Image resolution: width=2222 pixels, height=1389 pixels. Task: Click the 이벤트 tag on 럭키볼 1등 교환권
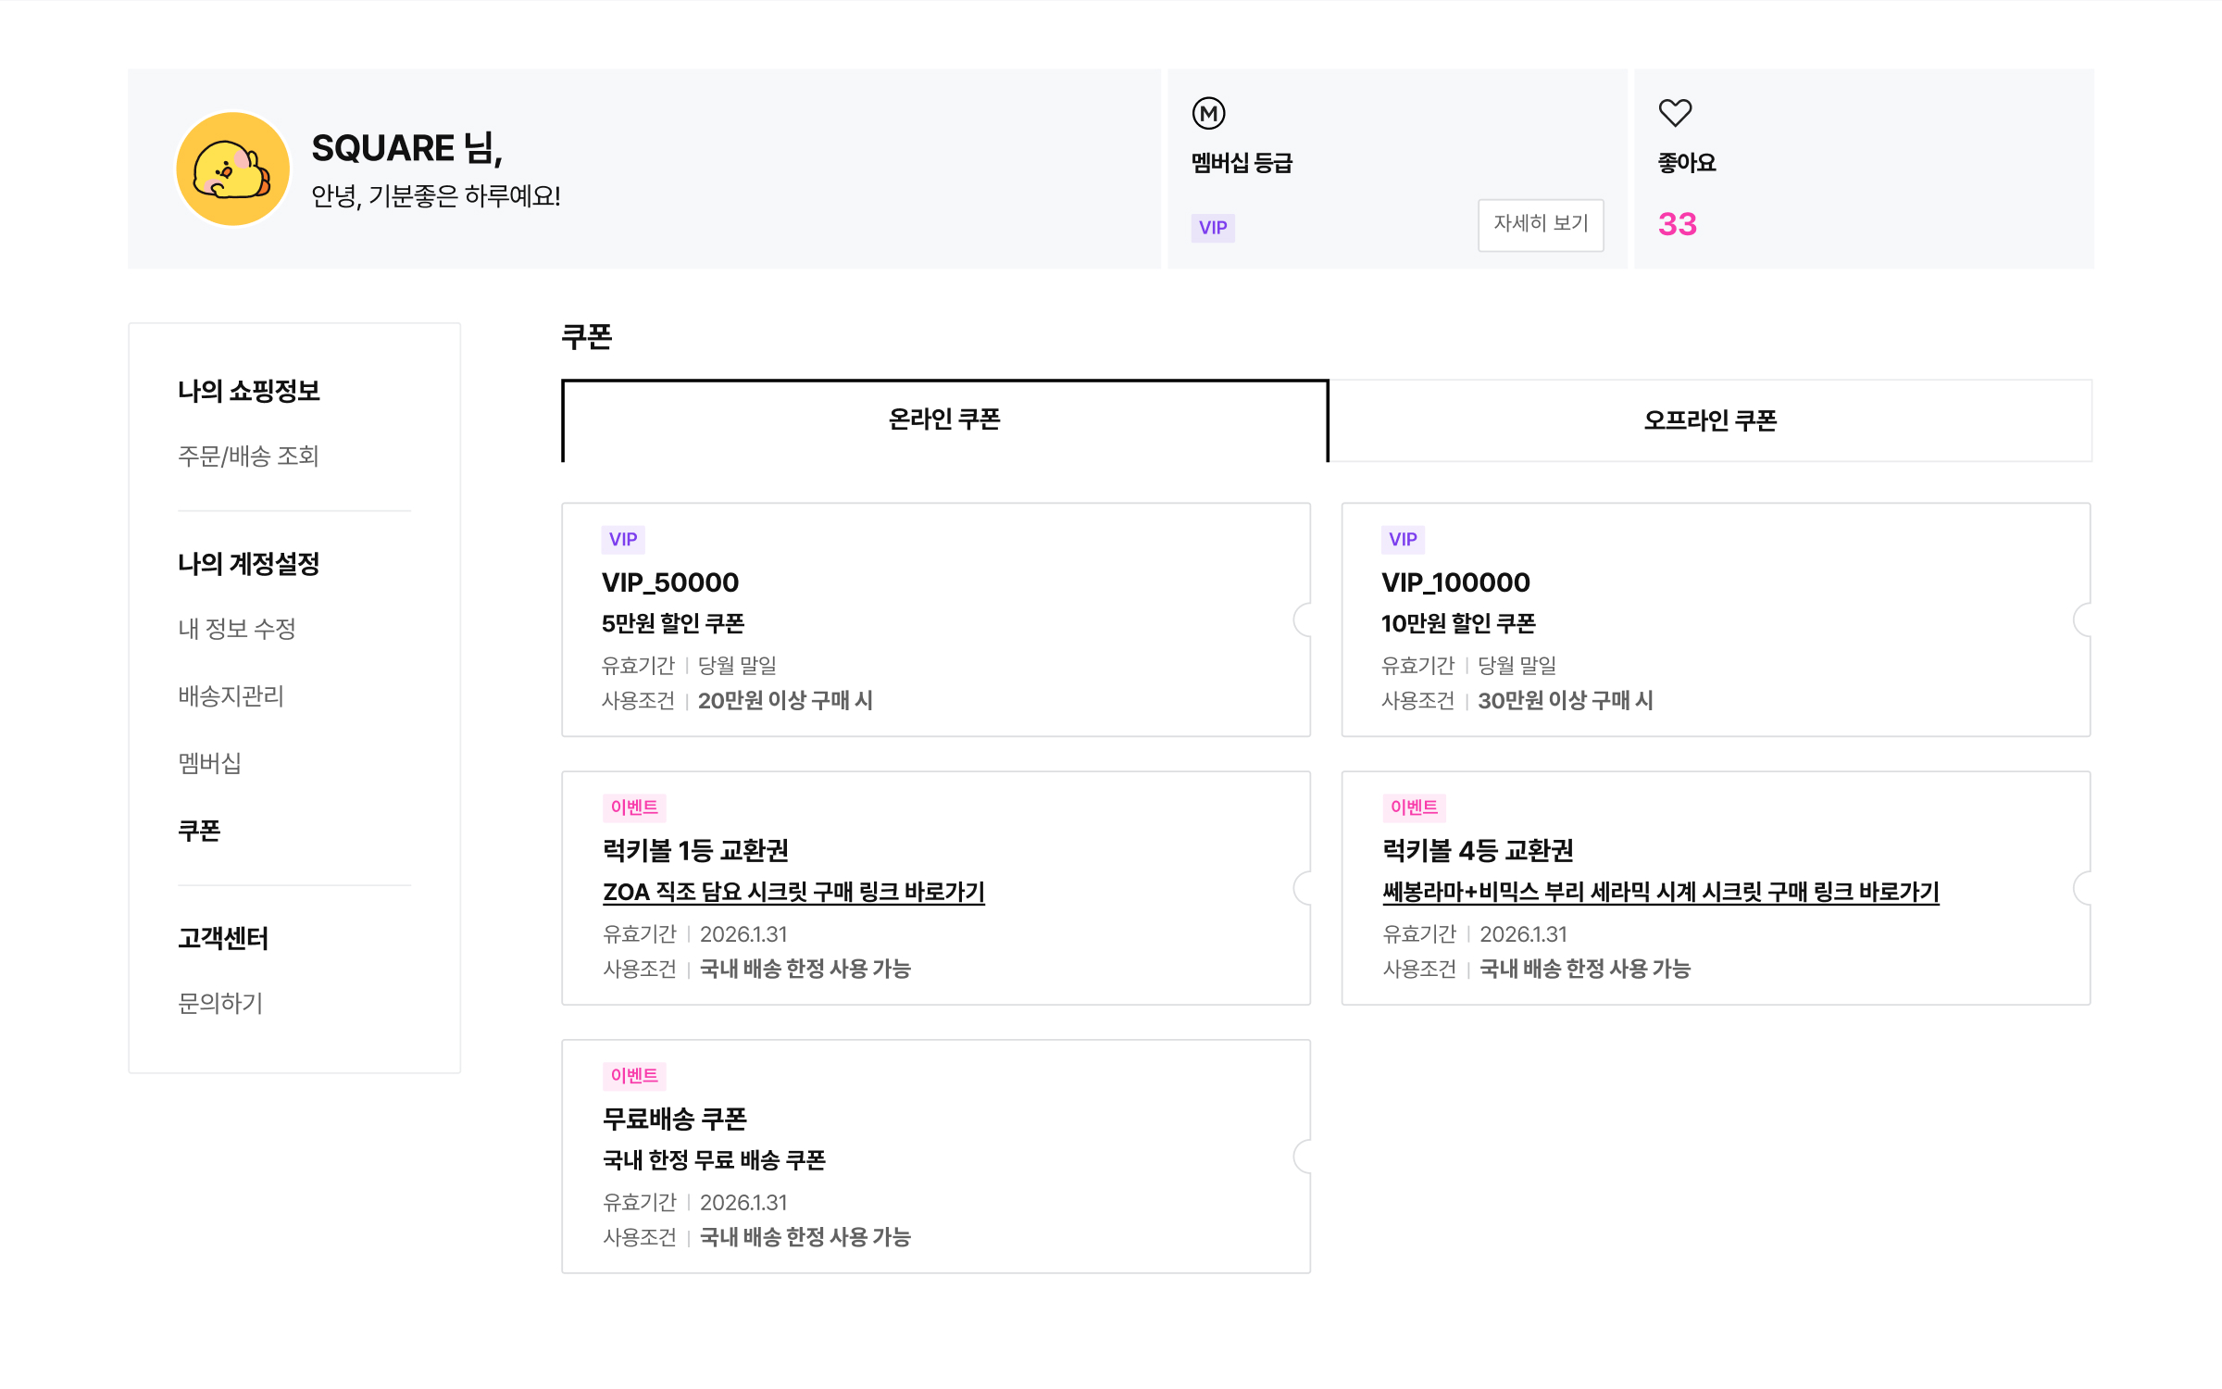point(634,807)
